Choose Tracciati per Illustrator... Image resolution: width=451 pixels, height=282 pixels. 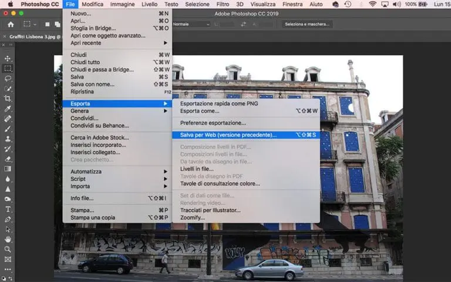(246, 210)
